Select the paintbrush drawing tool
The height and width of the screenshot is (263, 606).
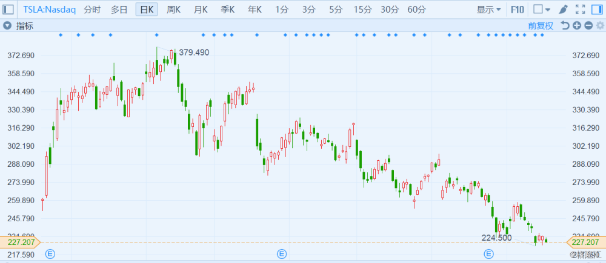tap(563, 10)
